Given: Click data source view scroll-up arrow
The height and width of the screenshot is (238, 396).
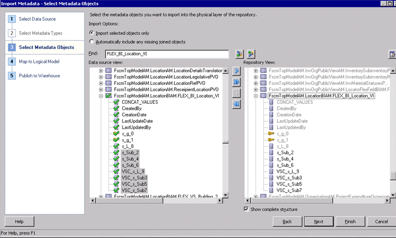Looking at the screenshot, I should (226, 70).
